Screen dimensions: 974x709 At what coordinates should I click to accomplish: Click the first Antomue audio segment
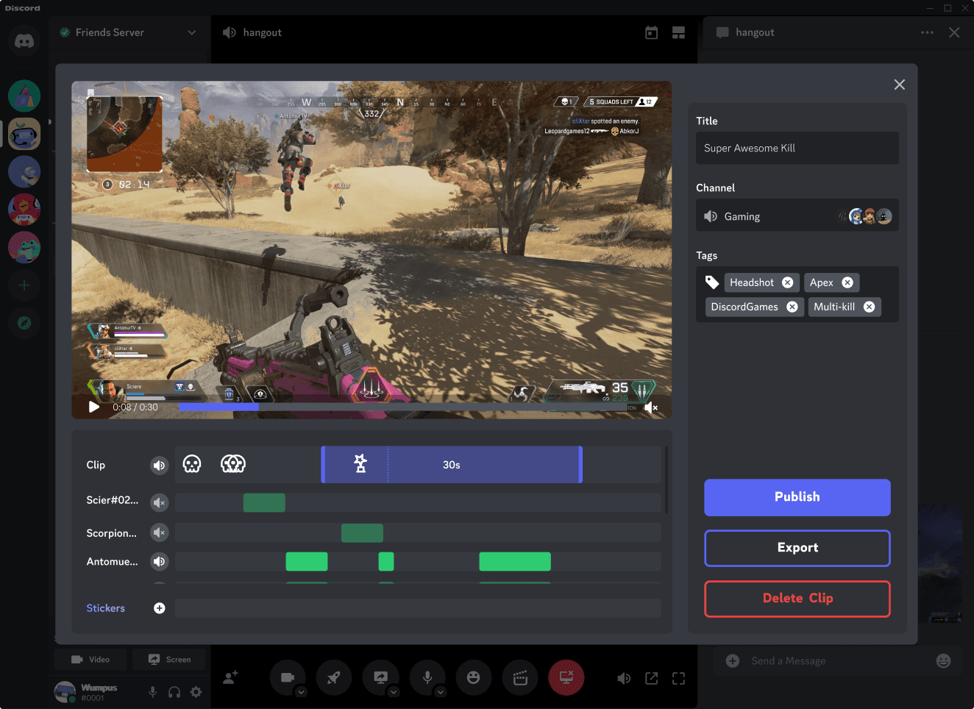pos(306,561)
